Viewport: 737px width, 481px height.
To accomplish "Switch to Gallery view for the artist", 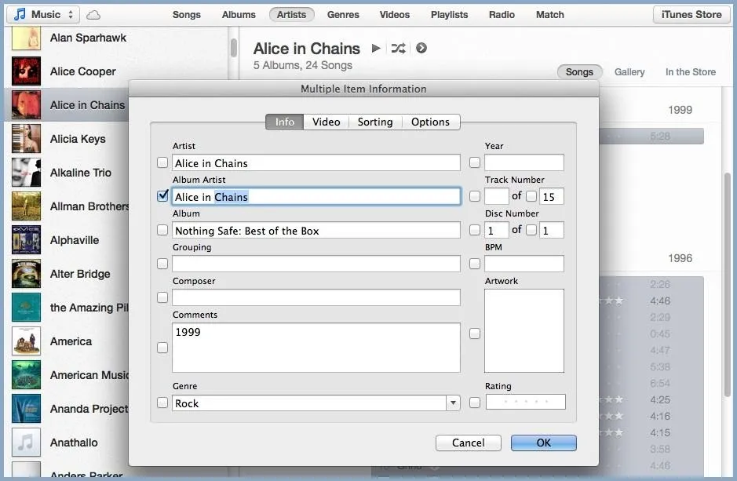I will click(x=629, y=72).
